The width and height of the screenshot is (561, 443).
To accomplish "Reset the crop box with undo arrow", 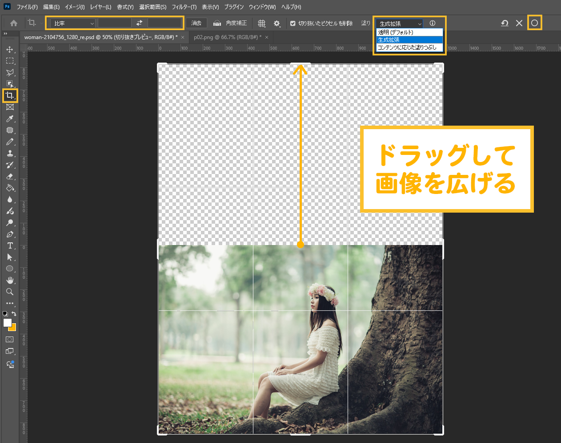I will click(505, 23).
